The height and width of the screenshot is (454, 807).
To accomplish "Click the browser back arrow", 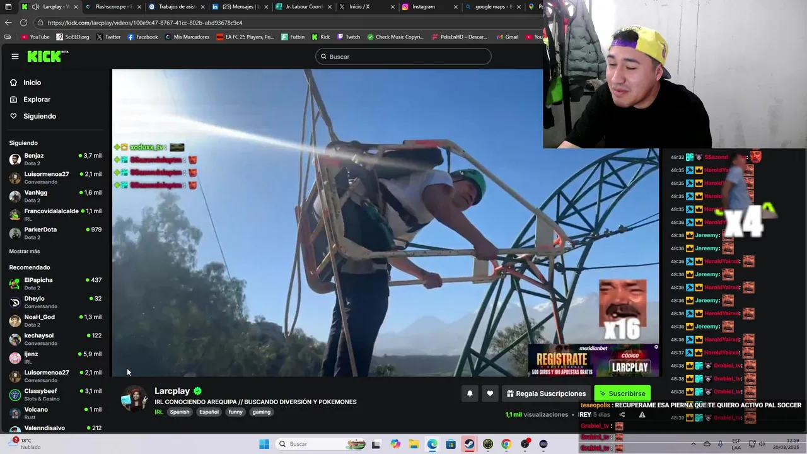I will (8, 23).
